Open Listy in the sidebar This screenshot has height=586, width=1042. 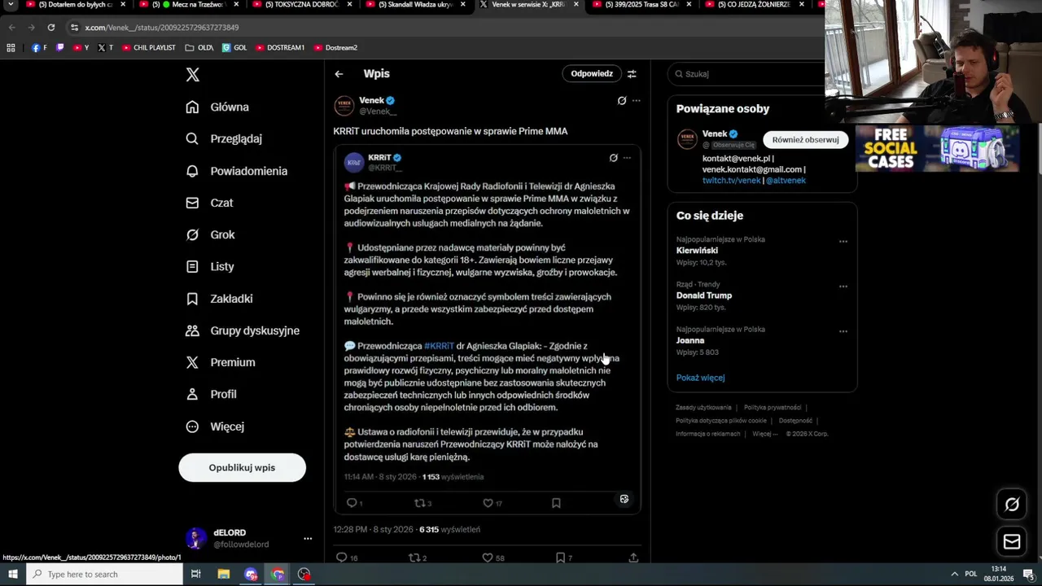click(209, 266)
